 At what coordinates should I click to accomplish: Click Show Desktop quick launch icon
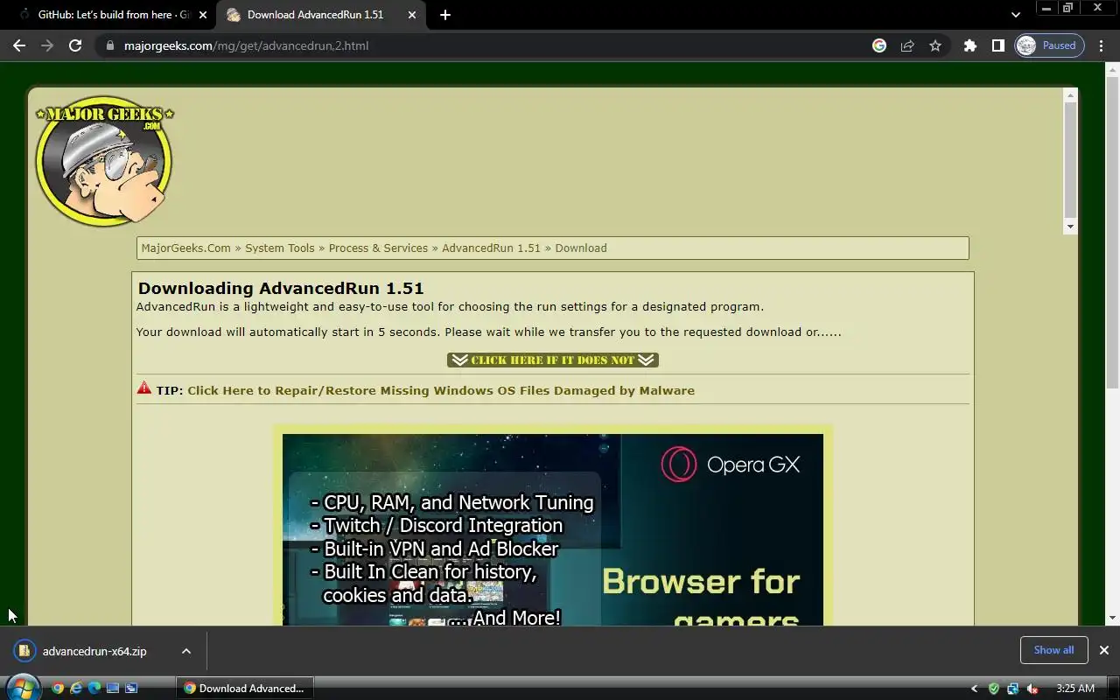[x=113, y=689]
